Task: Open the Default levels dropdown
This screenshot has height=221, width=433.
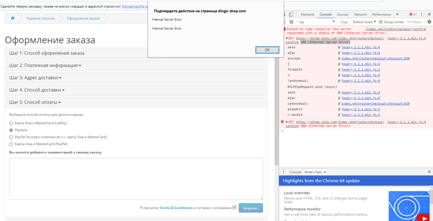Action: coord(364,22)
